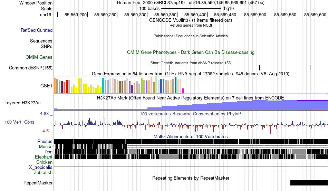Click the cyan bar in the GSE1 chart
This screenshot has width=328, height=191.
click(x=103, y=86)
